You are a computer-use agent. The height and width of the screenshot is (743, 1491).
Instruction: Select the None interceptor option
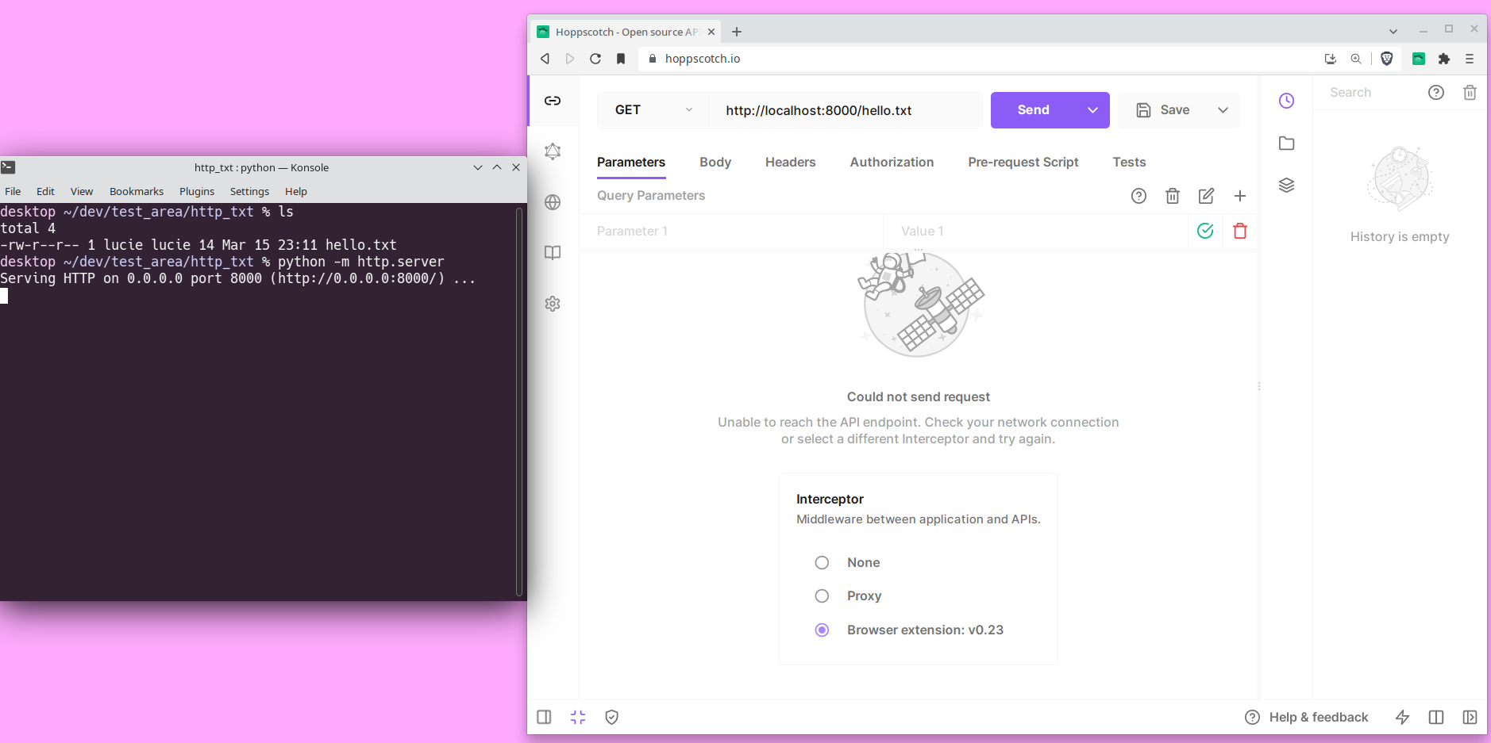click(822, 562)
